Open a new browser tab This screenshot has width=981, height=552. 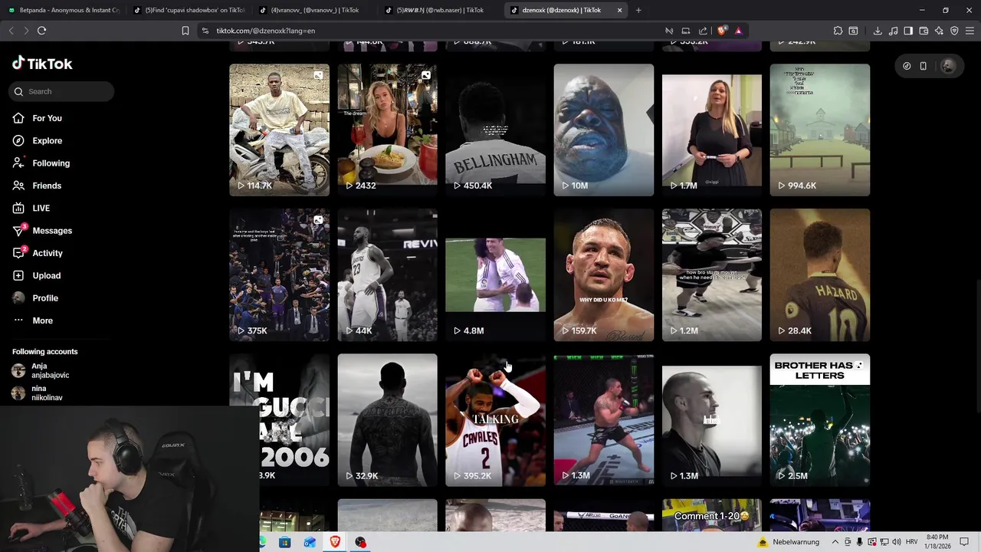638,10
